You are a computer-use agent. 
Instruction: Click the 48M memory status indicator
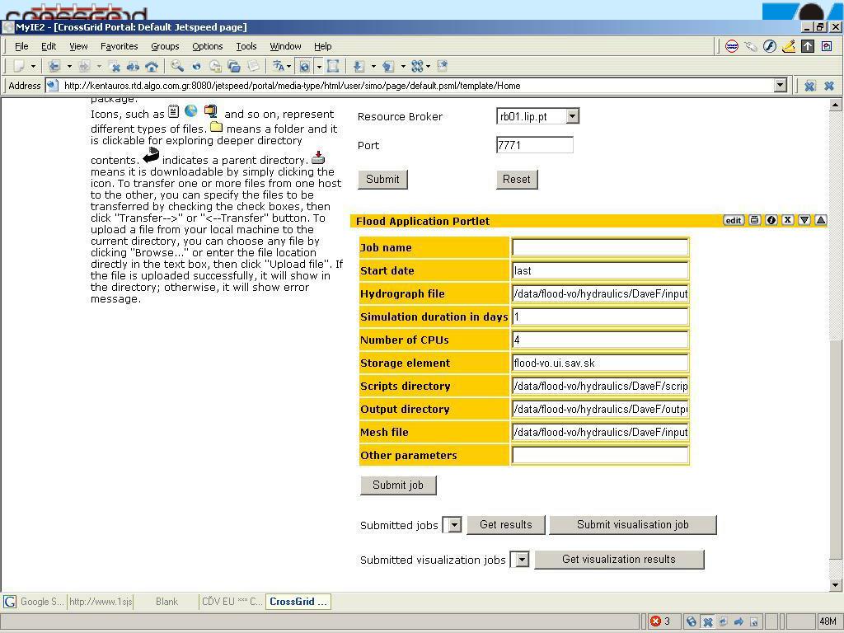coord(828,621)
